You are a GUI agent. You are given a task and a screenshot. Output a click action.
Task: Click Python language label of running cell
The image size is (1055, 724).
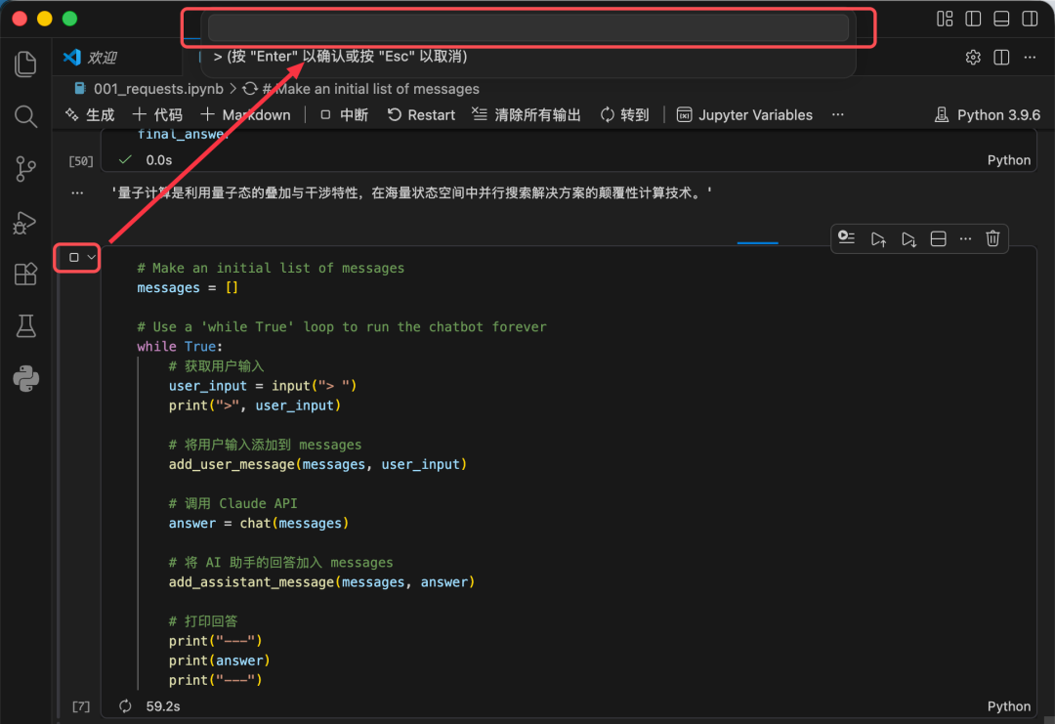(x=1008, y=706)
